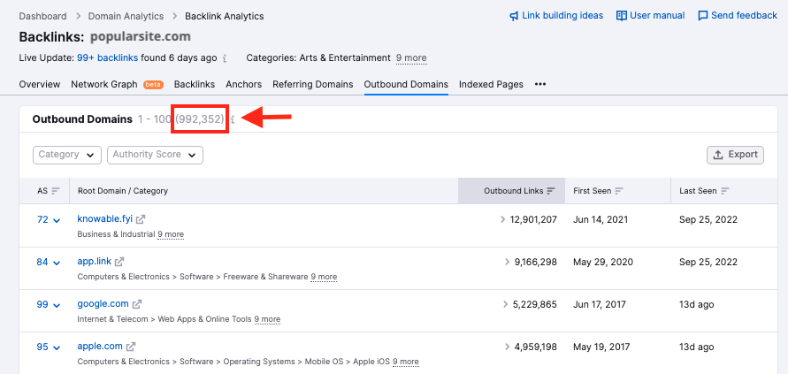Screen dimensions: 788x374
Task: Switch to the Network Graph tab
Action: (103, 85)
